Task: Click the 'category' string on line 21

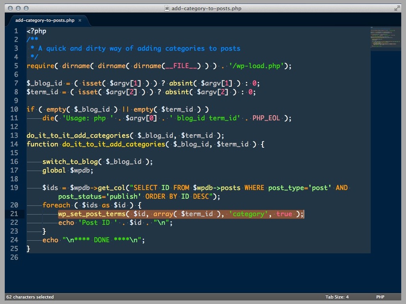Action: pyautogui.click(x=248, y=214)
